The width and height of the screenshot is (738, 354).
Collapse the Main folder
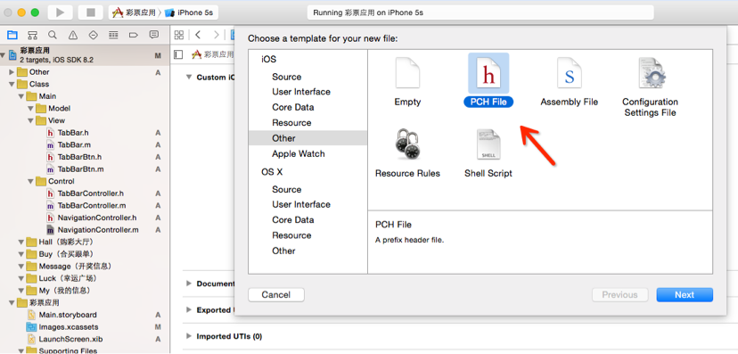[21, 96]
